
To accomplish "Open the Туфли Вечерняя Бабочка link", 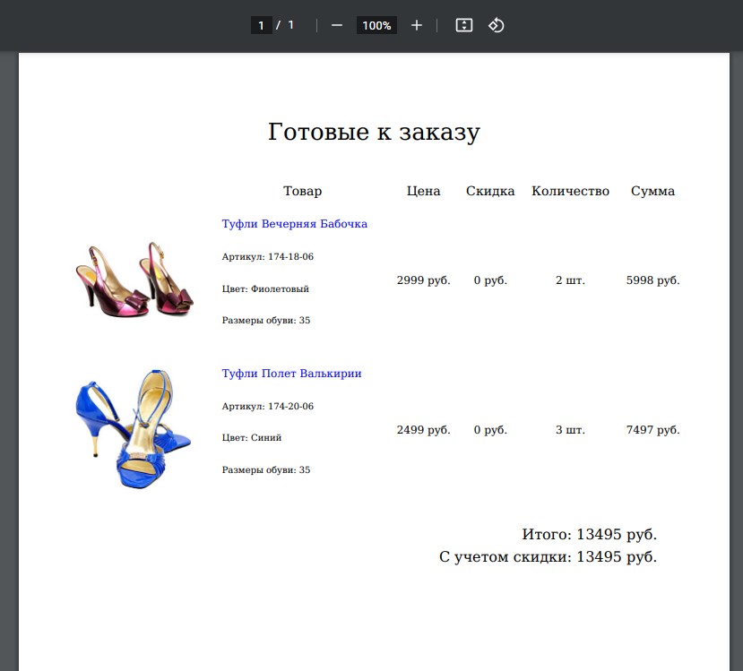I will click(x=294, y=223).
